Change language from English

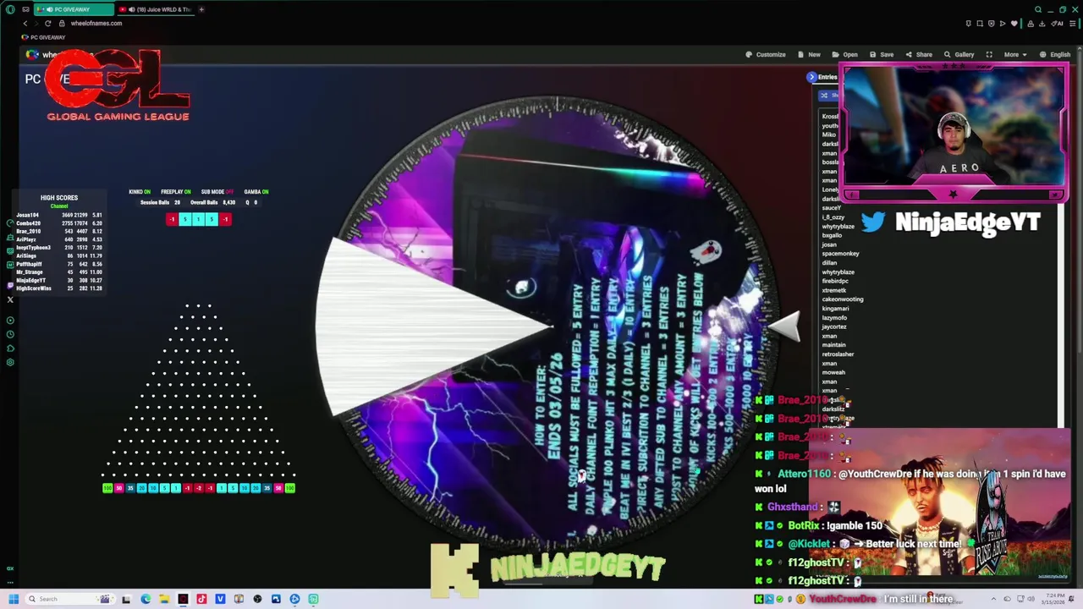click(x=1055, y=54)
